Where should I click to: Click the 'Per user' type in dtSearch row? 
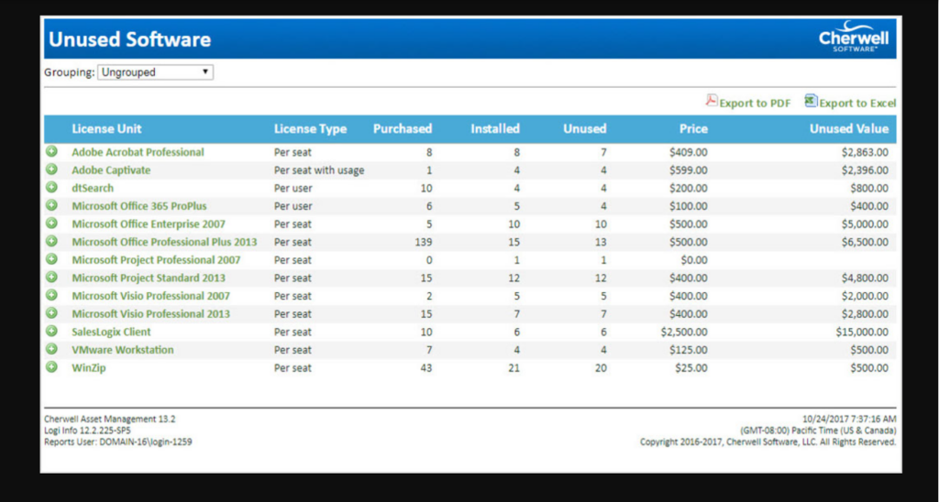[x=293, y=188]
